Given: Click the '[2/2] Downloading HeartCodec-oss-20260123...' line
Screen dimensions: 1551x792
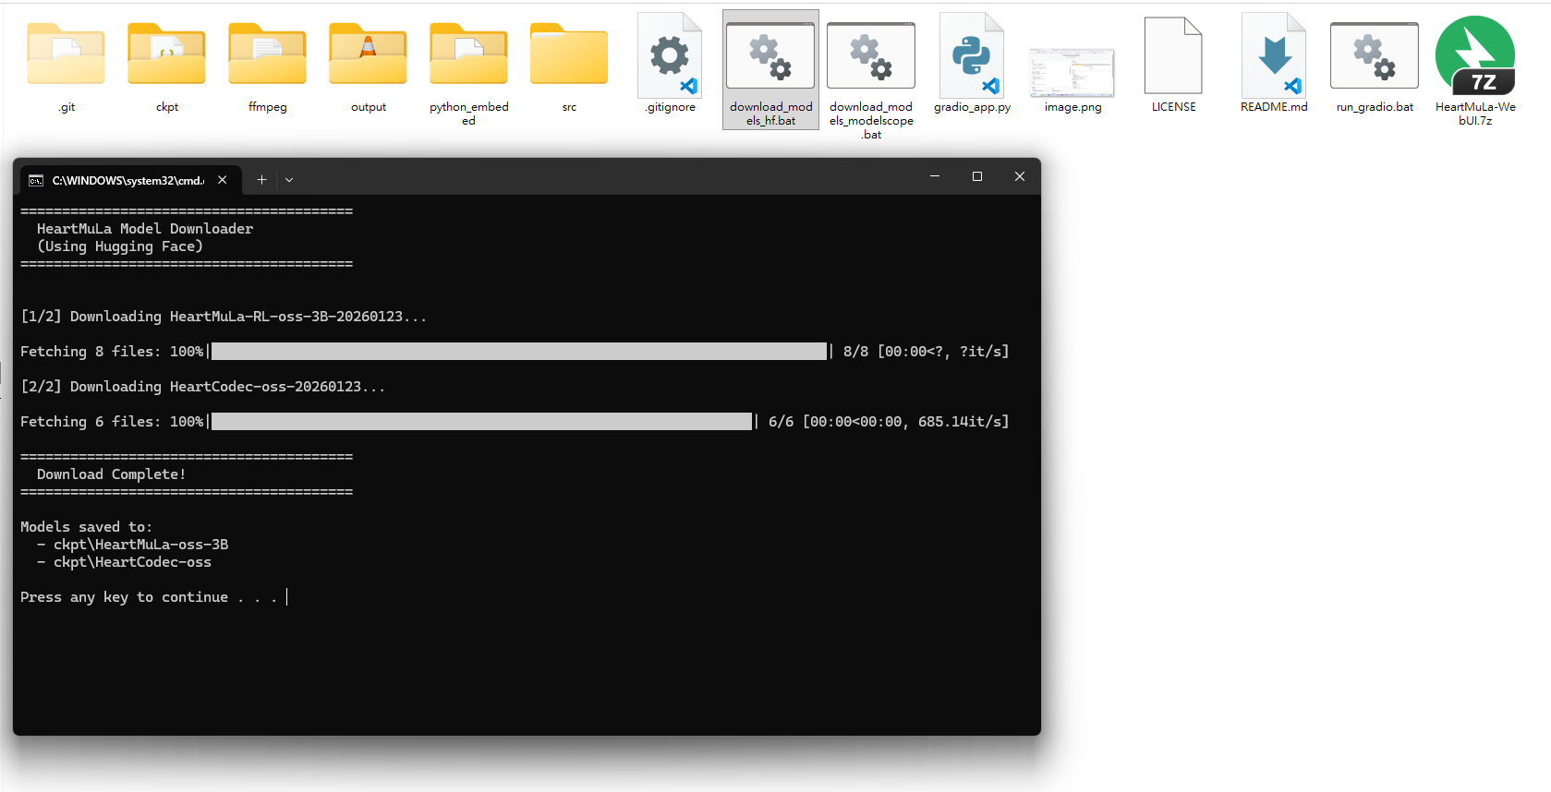Looking at the screenshot, I should tap(203, 387).
